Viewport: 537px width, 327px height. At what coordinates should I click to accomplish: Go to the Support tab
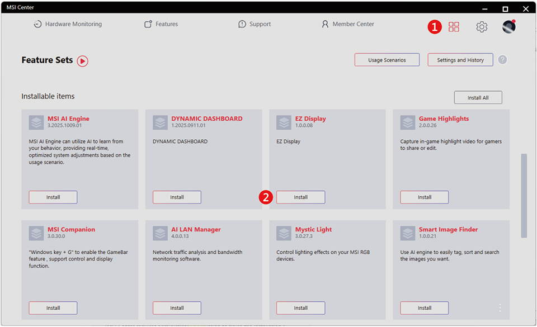[x=255, y=24]
